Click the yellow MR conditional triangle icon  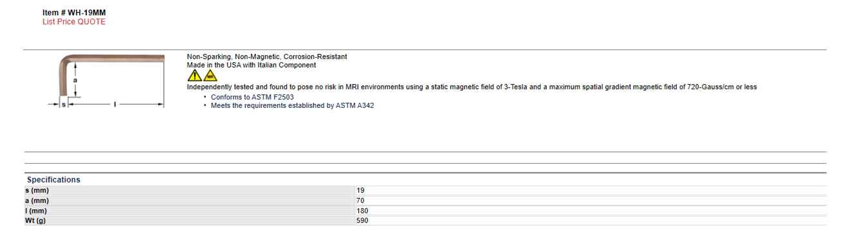tap(210, 76)
